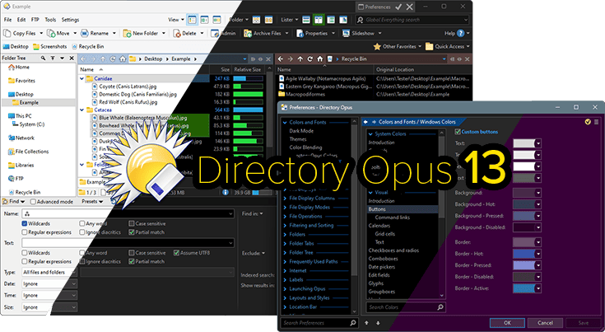Open the Other Favorites dropdown
Viewport: 605px width, 332px height.
[x=398, y=47]
